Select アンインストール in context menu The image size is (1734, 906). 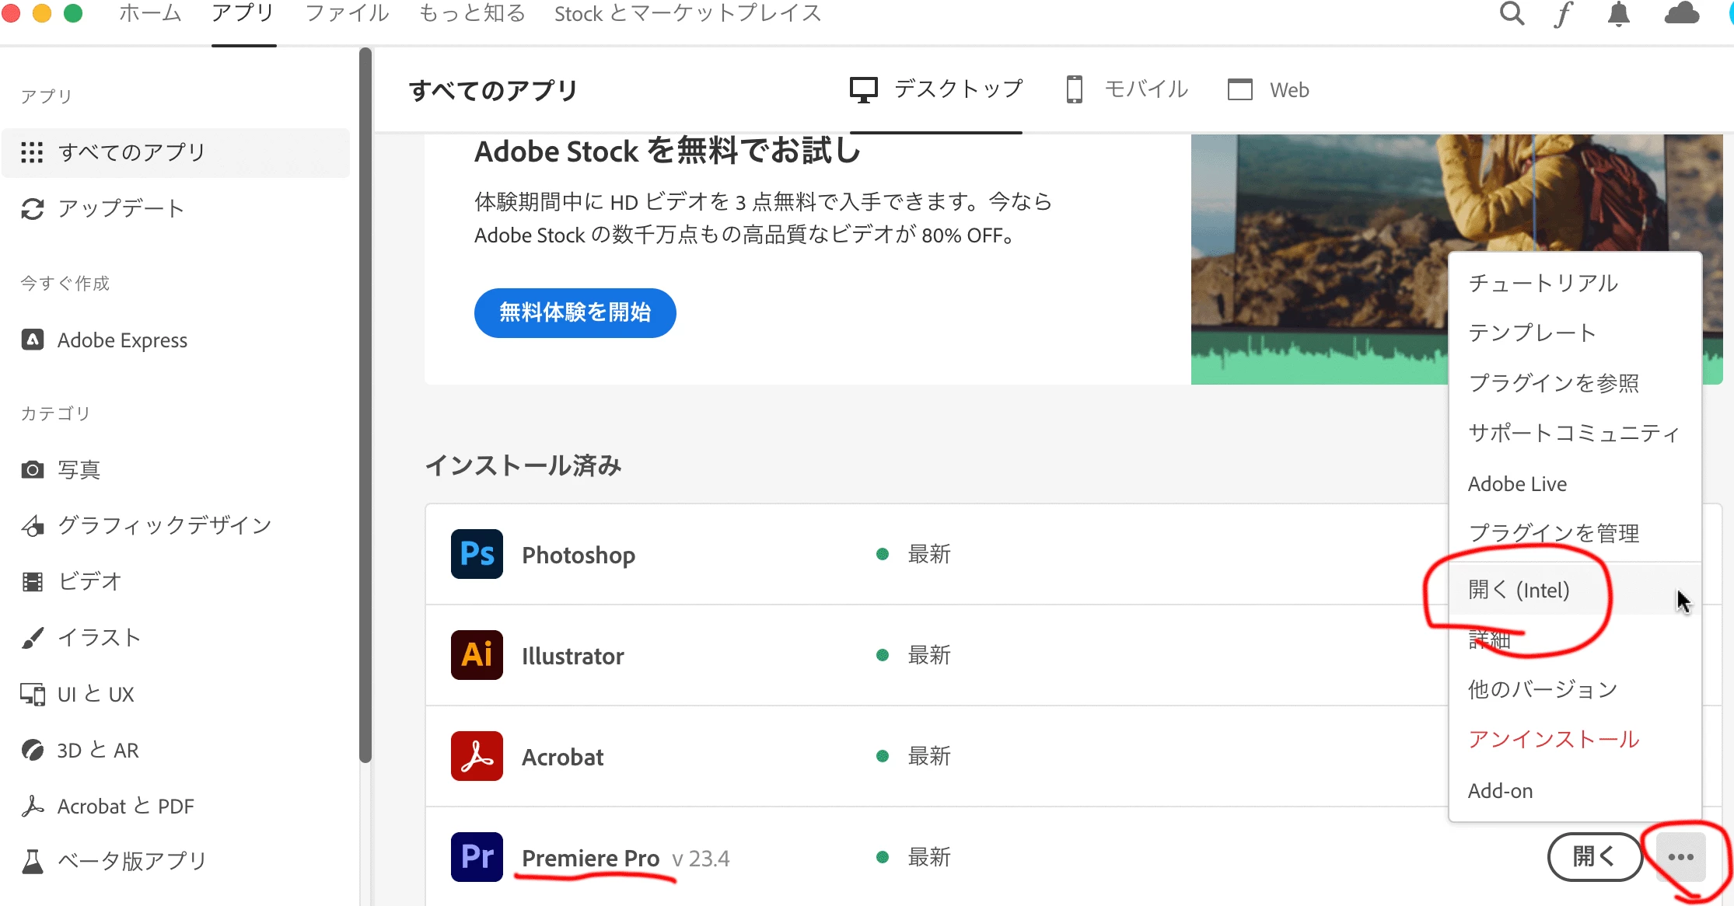tap(1553, 739)
